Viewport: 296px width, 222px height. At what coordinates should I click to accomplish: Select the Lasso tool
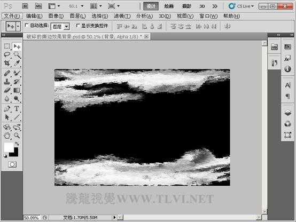point(7,54)
